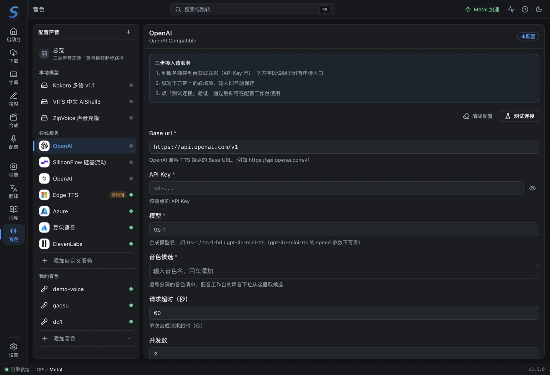Click Metal 加速 indicator
Viewport: 550px width, 375px height.
(482, 9)
